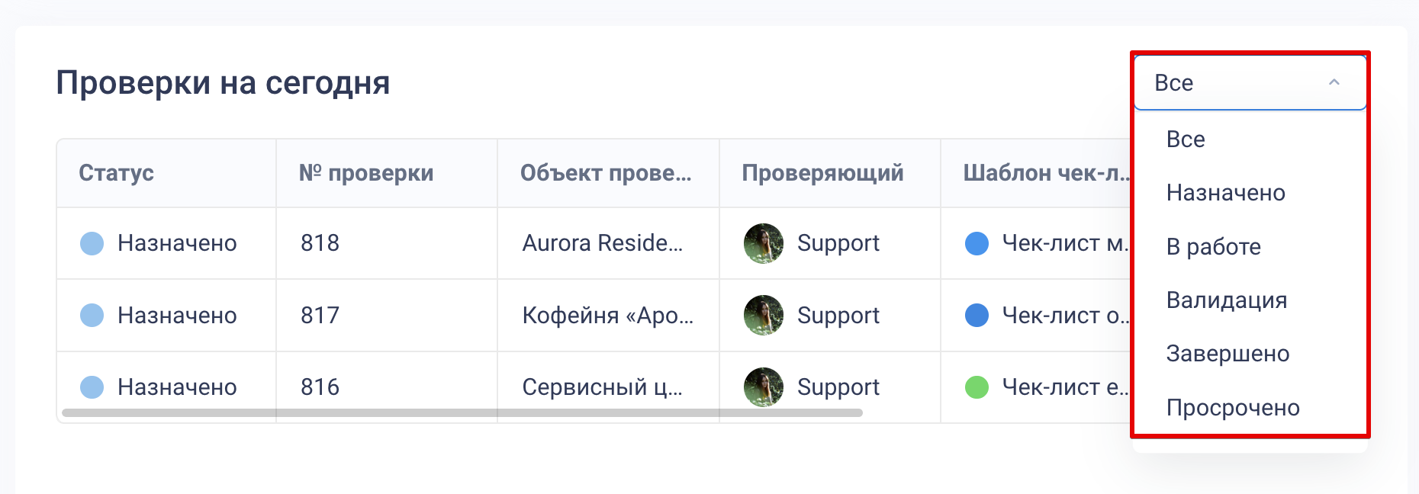
Task: Filter by 'В работе' status
Action: pos(1213,247)
